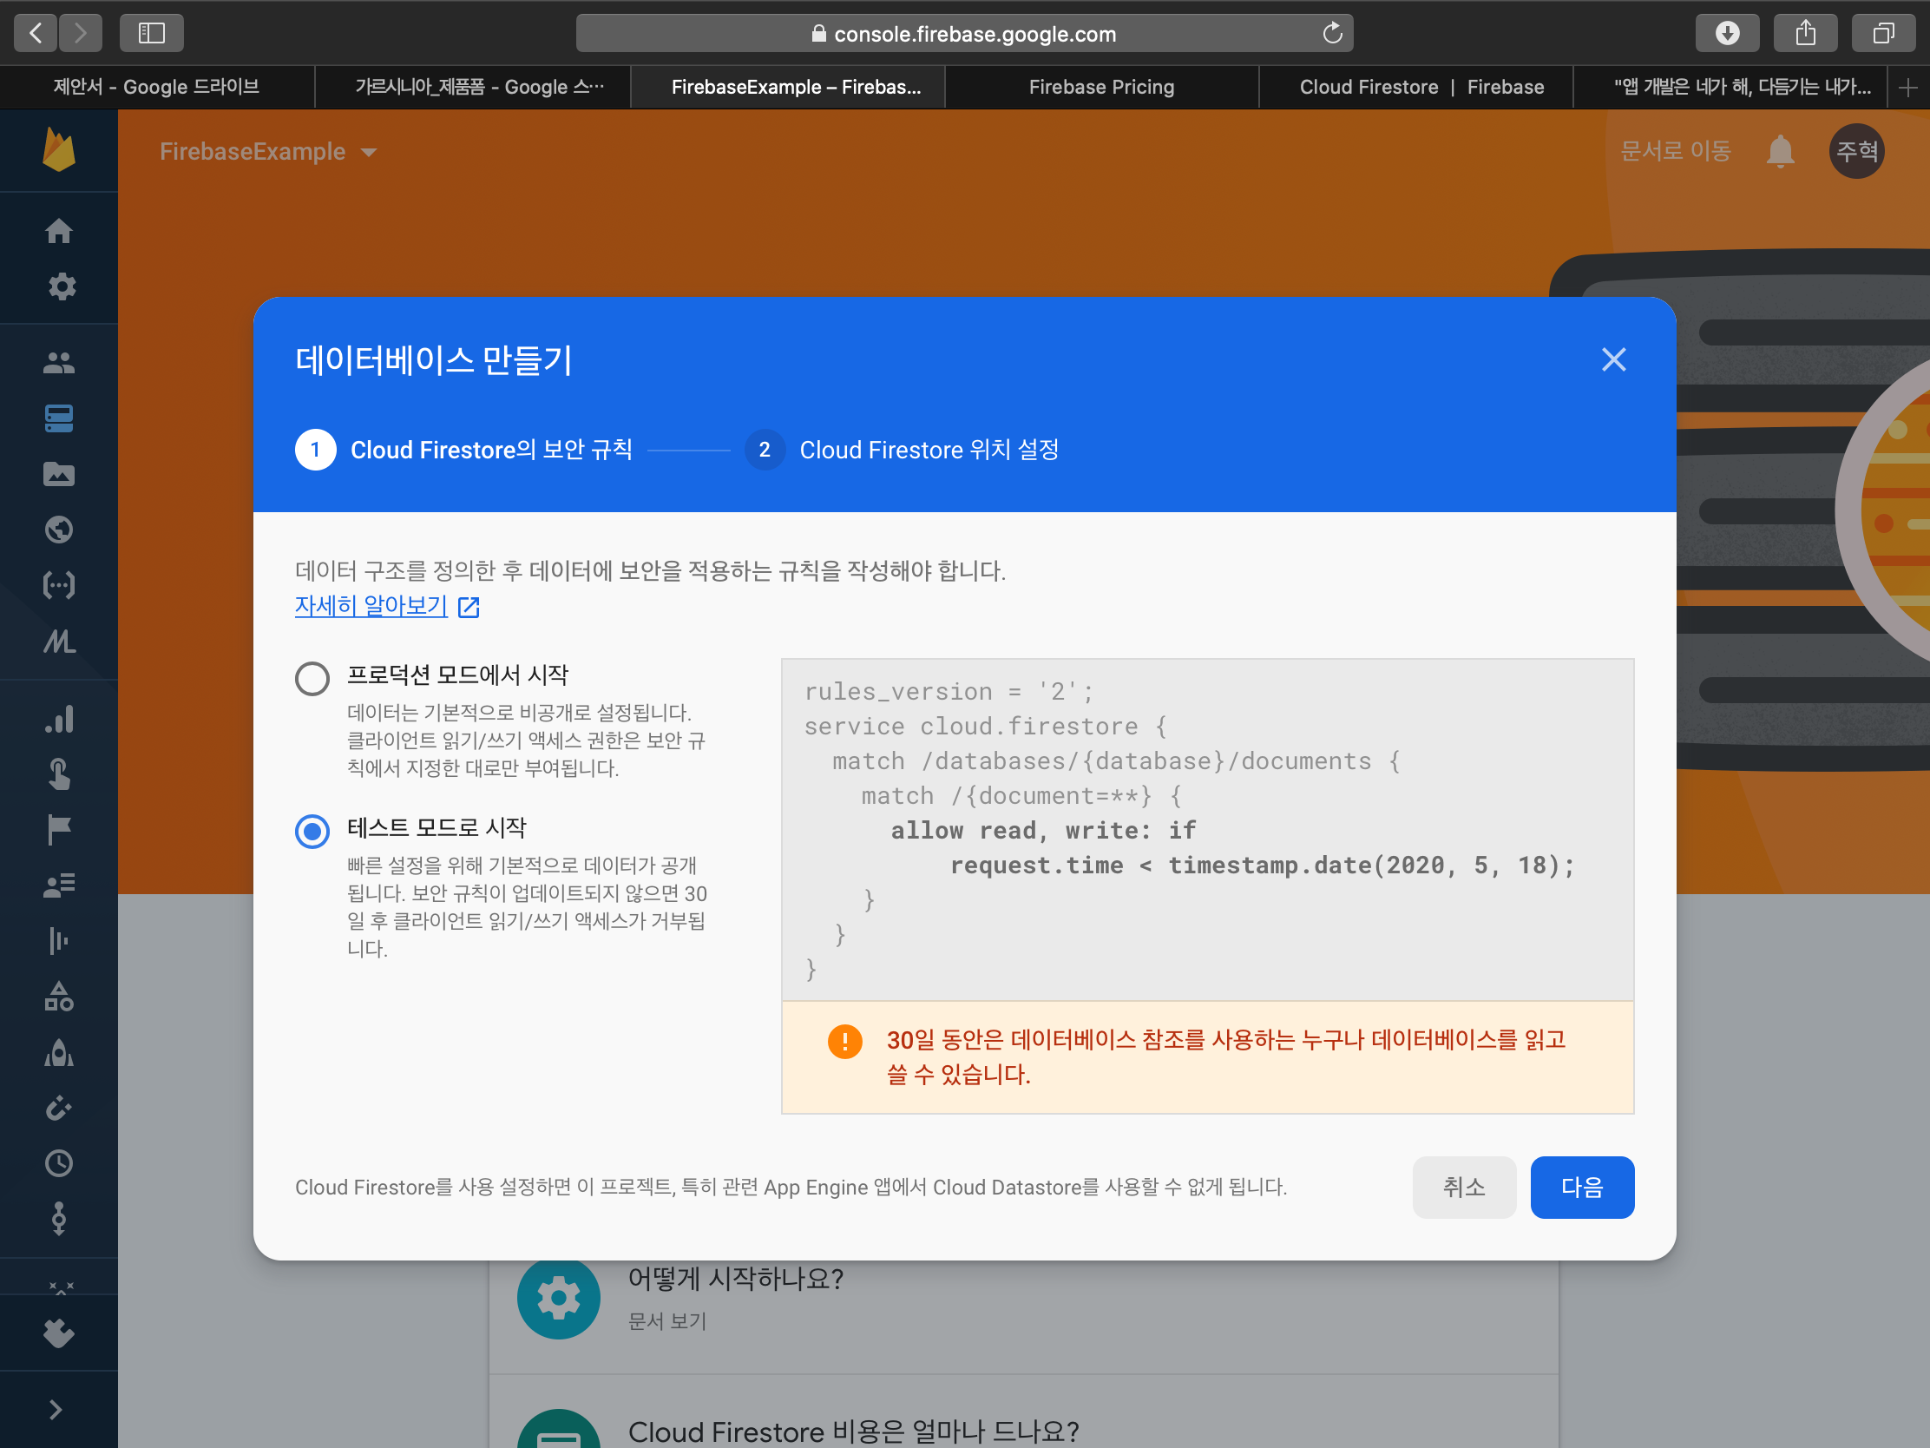Select production mode radio button
Viewport: 1930px width, 1448px height.
[312, 678]
